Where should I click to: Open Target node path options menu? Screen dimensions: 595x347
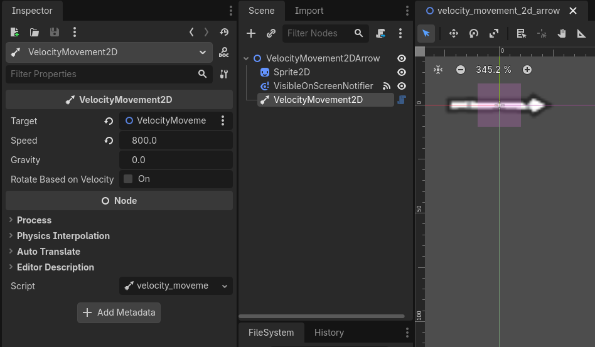click(223, 120)
